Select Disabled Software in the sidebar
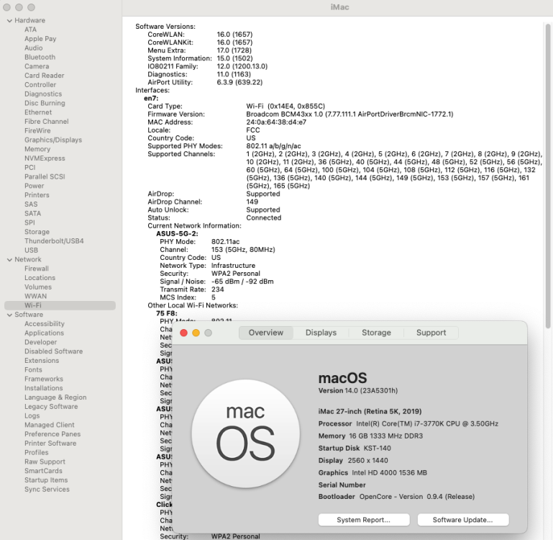 click(54, 351)
